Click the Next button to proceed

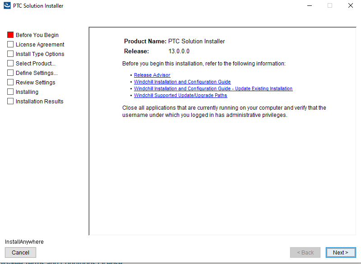(x=341, y=252)
